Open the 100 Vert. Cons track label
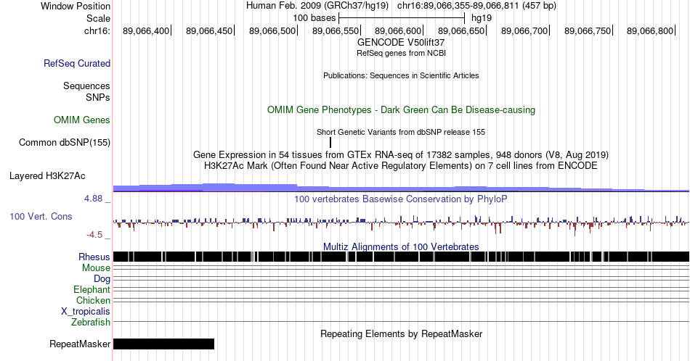This screenshot has width=690, height=361. 41,216
